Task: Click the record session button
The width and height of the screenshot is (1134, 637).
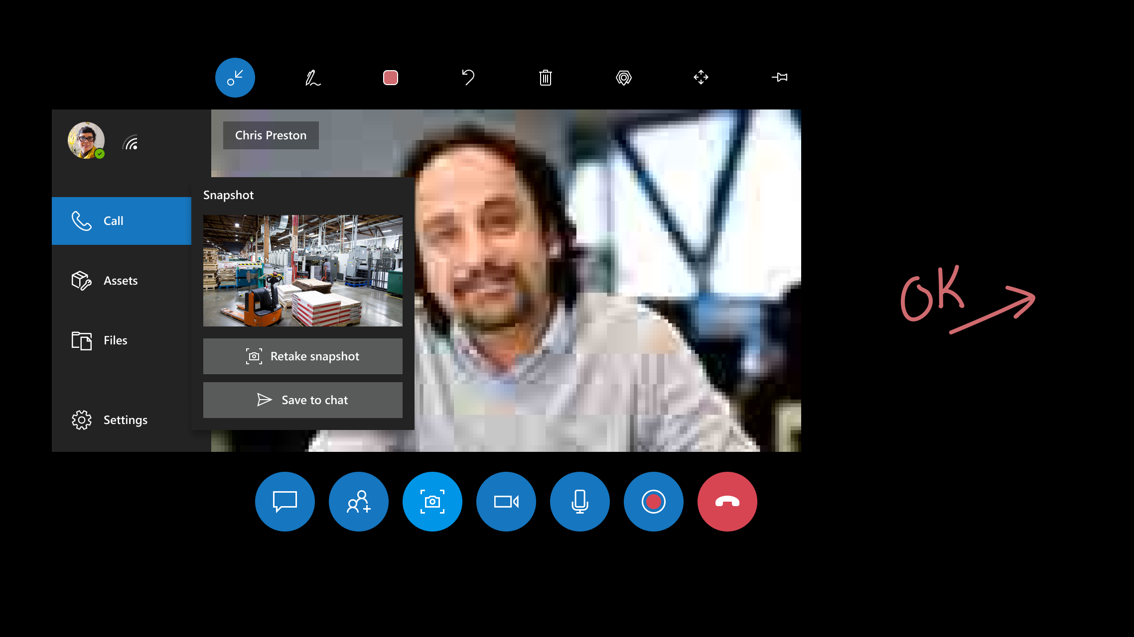Action: [654, 502]
